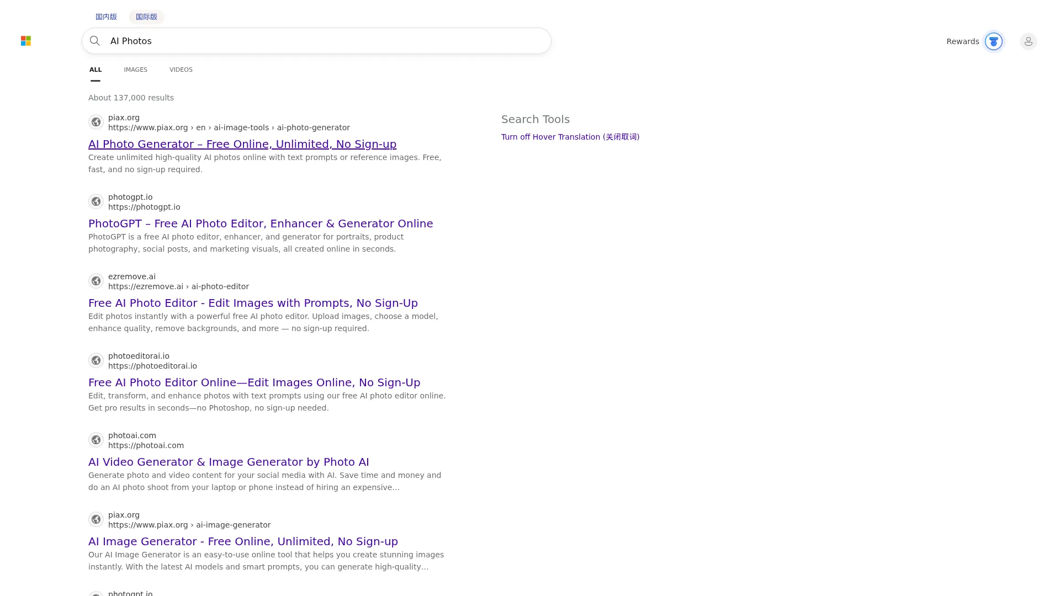Select the IMAGES results tab
The image size is (1060, 596).
pos(135,70)
